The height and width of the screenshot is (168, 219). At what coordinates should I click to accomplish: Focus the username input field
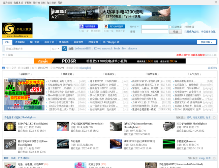click(155, 27)
